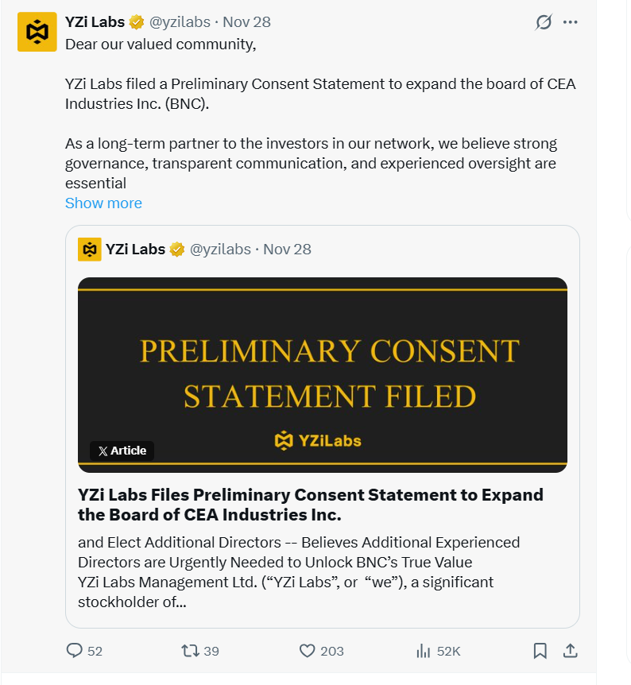
Task: Open the three-dot more options menu
Action: click(x=570, y=22)
